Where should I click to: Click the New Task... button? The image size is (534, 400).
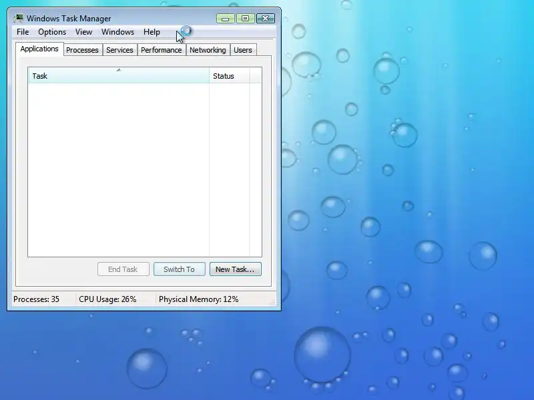236,269
